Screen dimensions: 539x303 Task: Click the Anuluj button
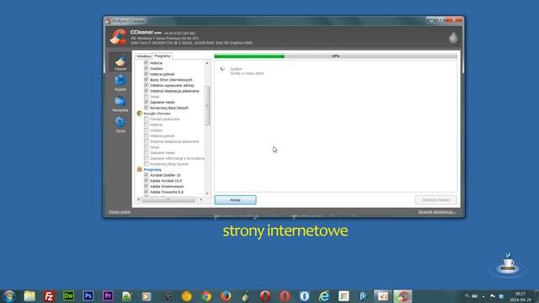(x=236, y=199)
